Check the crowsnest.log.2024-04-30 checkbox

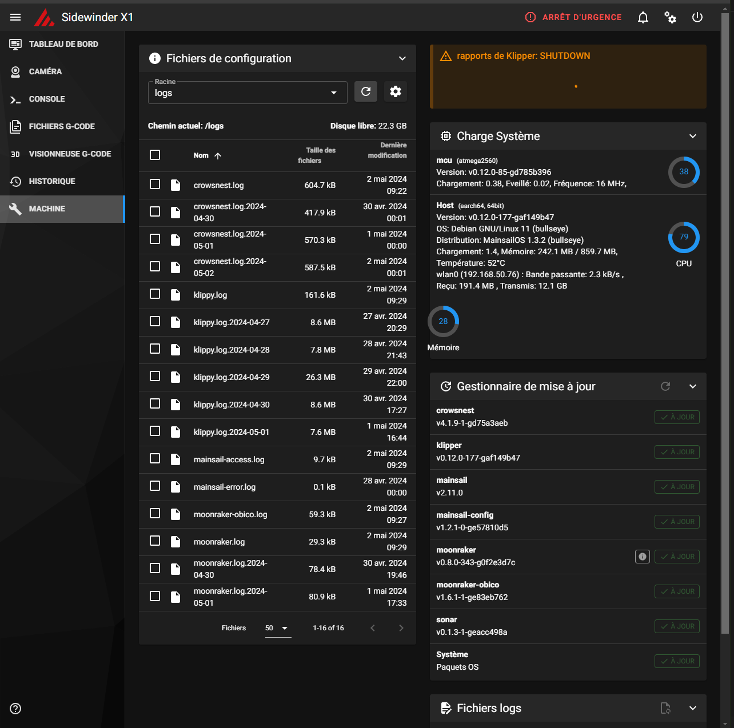(155, 211)
